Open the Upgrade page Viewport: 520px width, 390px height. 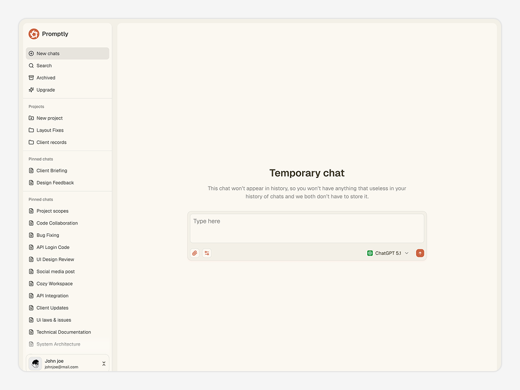[x=68, y=90]
